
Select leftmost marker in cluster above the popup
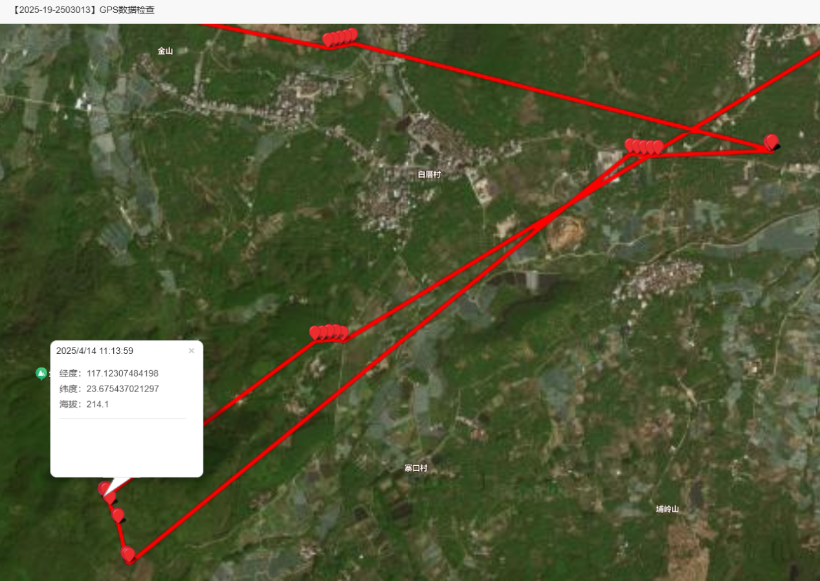point(315,333)
